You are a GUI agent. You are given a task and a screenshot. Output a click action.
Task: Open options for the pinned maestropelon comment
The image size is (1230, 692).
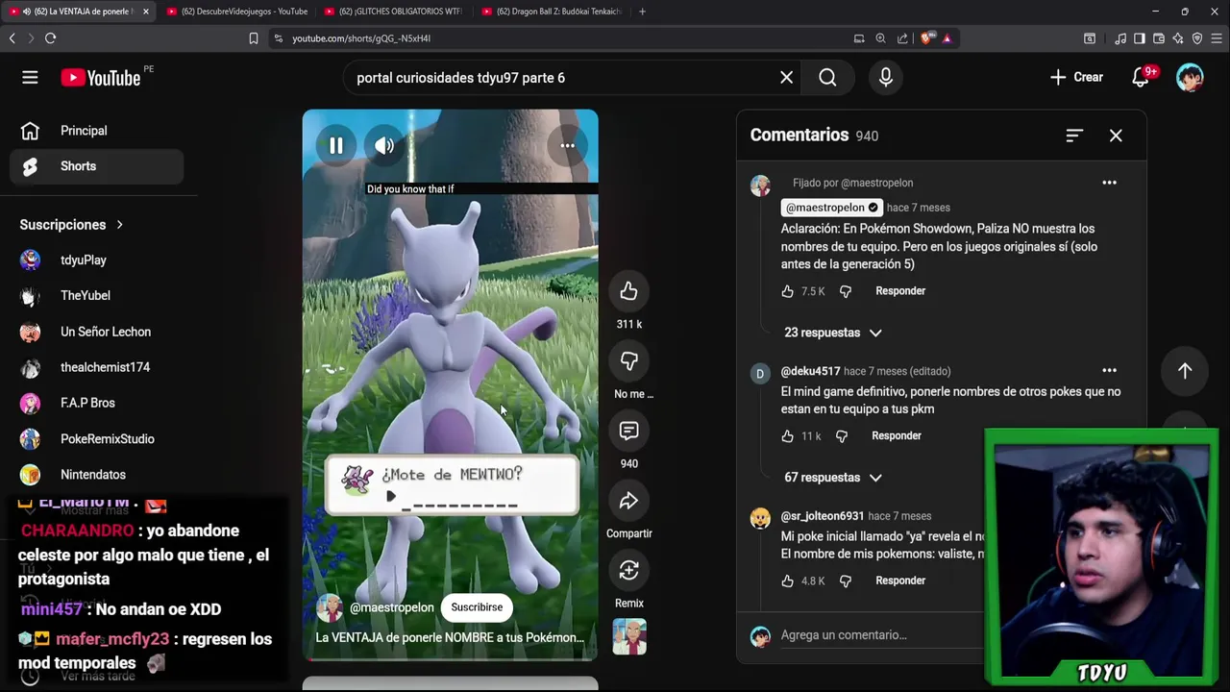pos(1109,183)
